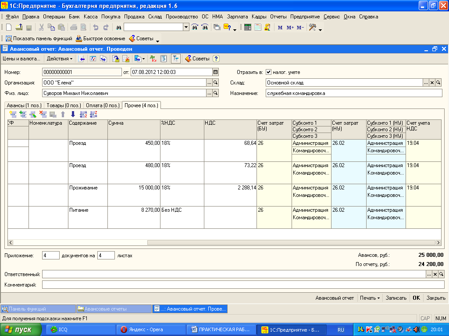Screen dimensions: 449x336
Task: Switch to 'Авансовые отчеты' window in panel
Action: (114, 309)
